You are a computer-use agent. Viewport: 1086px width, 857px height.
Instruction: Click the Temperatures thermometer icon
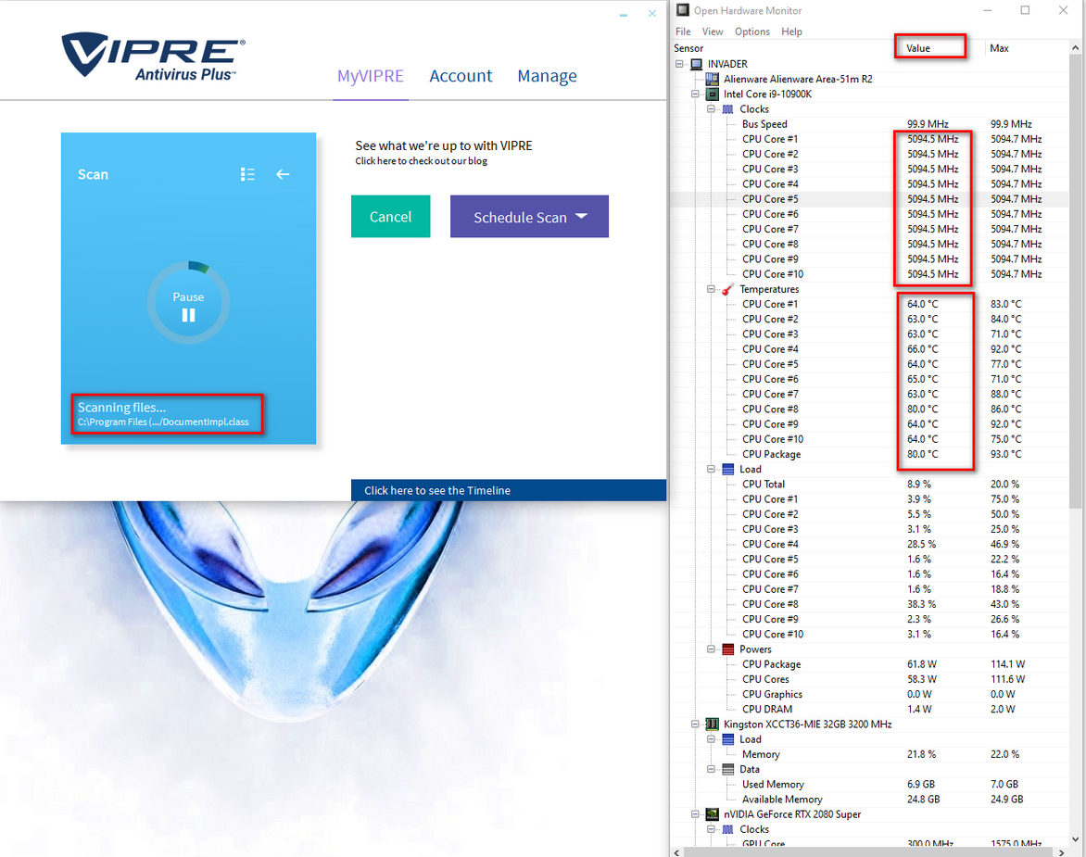click(x=728, y=289)
